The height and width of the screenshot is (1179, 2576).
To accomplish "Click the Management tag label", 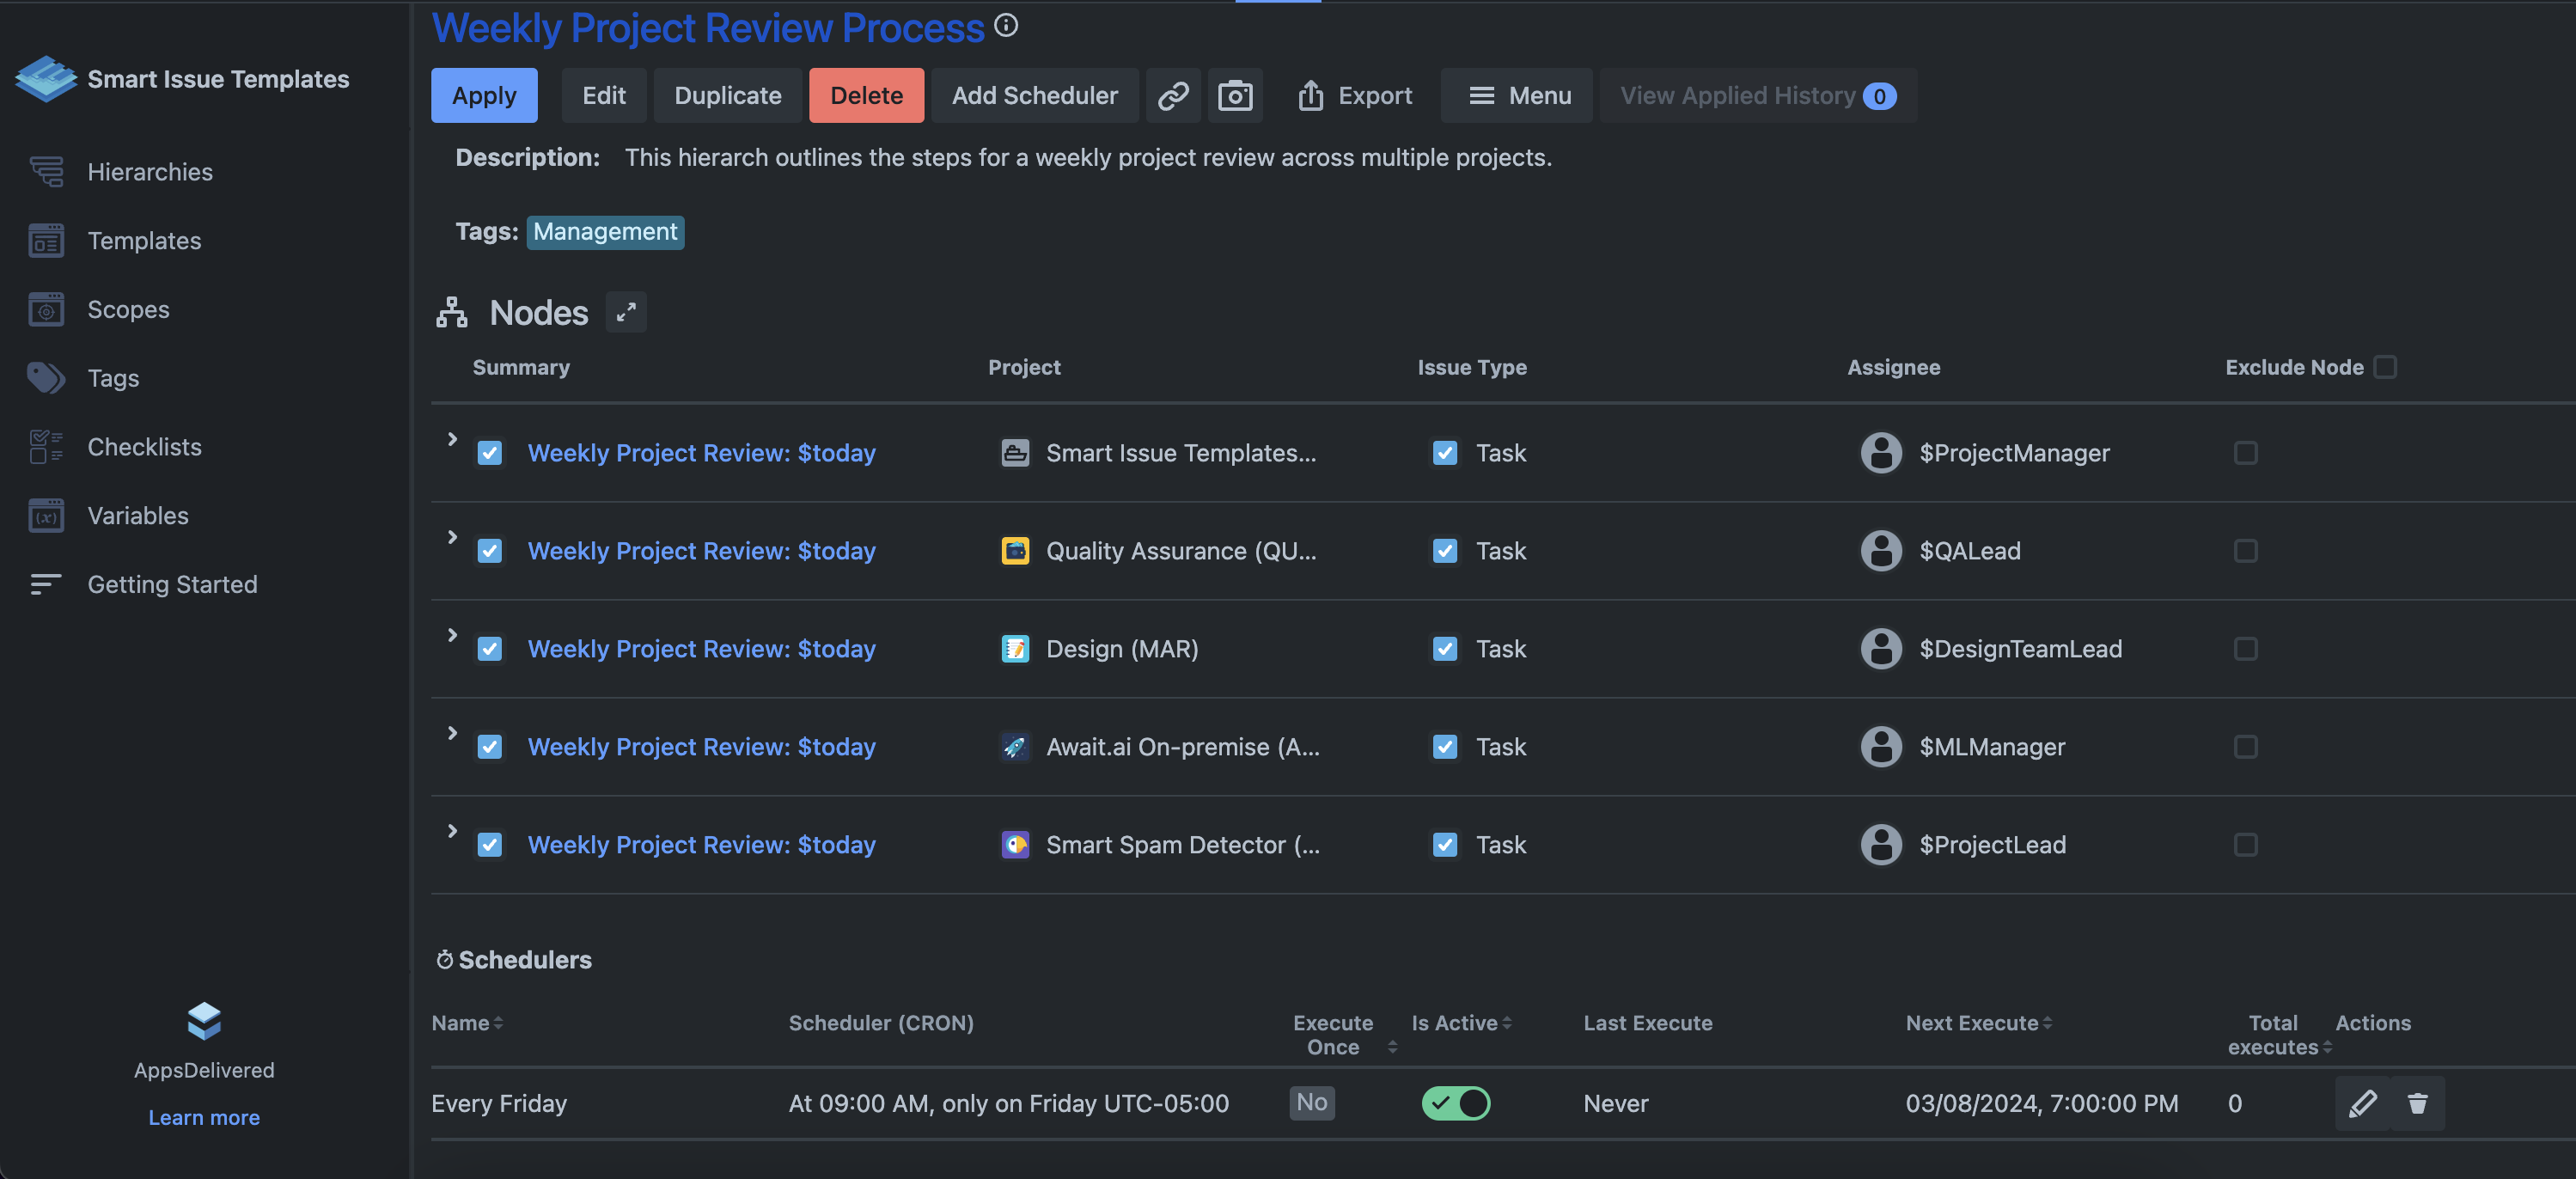I will click(x=605, y=232).
